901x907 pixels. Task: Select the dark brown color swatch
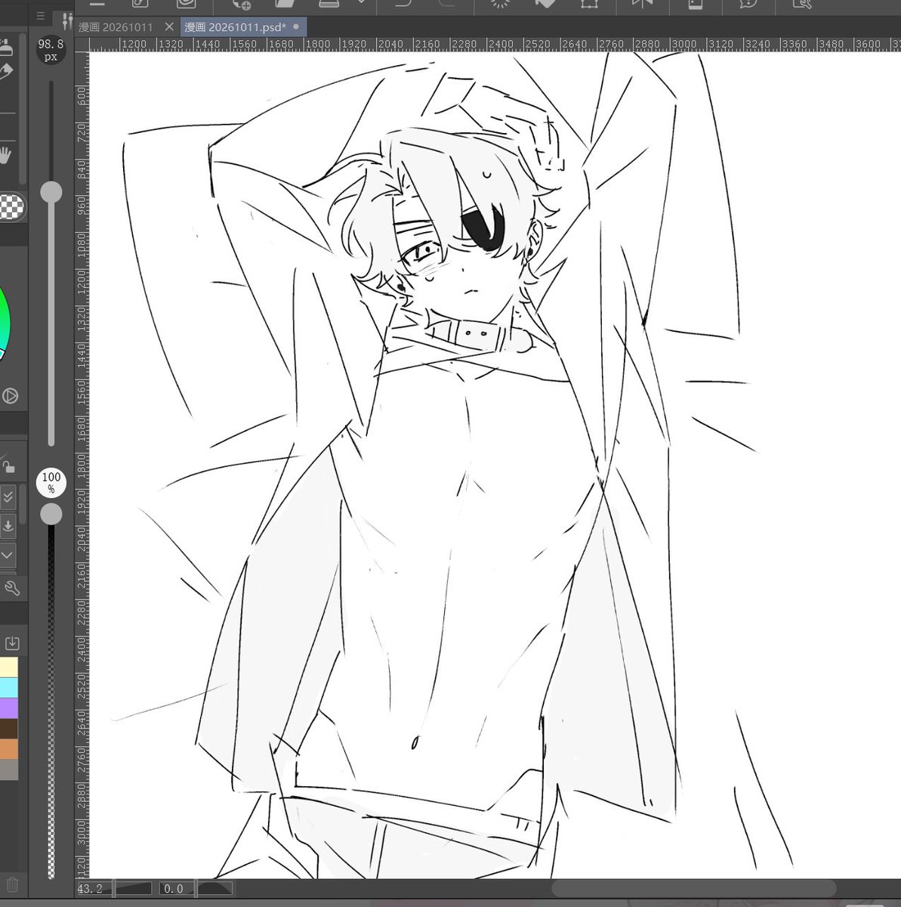point(8,729)
